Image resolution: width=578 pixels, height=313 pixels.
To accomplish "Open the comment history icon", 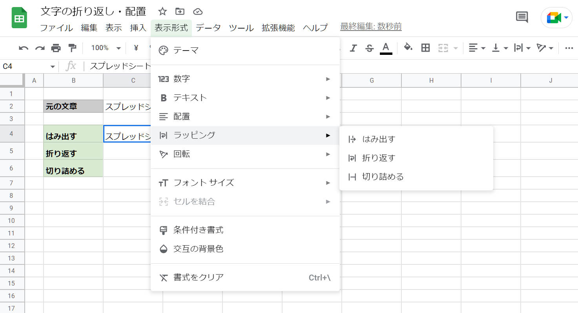I will (x=521, y=18).
